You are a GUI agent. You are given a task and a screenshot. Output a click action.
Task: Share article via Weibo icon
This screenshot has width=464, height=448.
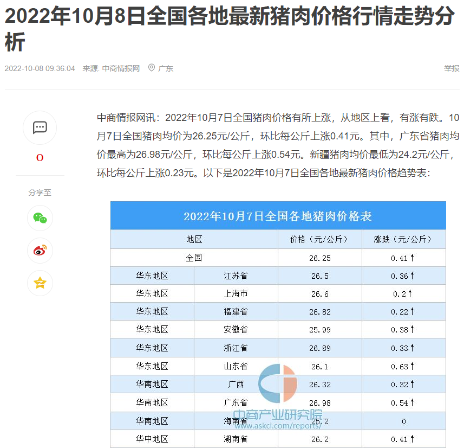click(40, 251)
